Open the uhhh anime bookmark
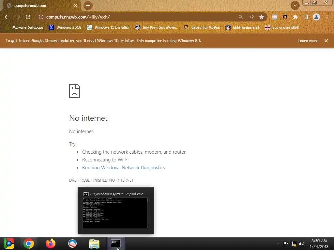The width and height of the screenshot is (334, 250). tap(242, 27)
